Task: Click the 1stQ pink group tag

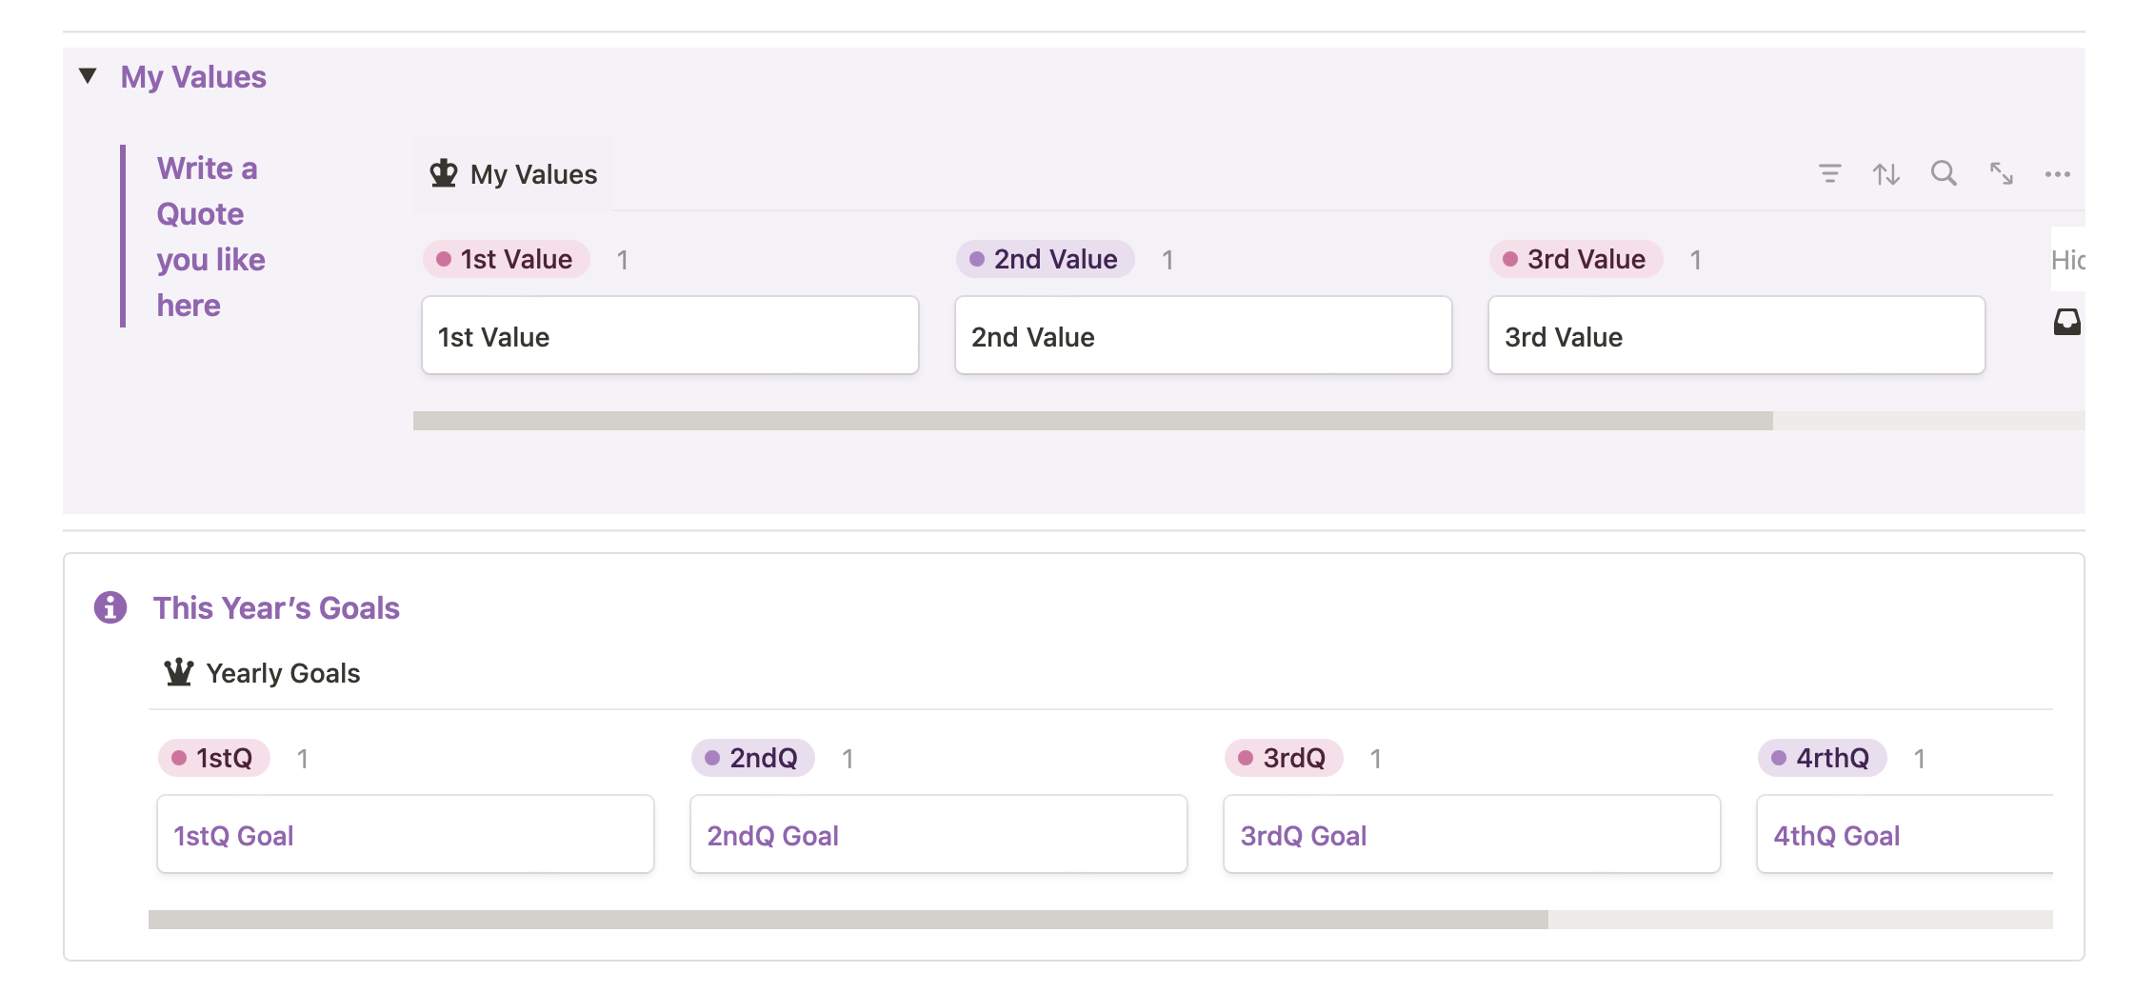Action: 214,758
